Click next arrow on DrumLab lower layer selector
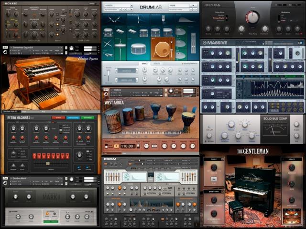 tap(137, 80)
